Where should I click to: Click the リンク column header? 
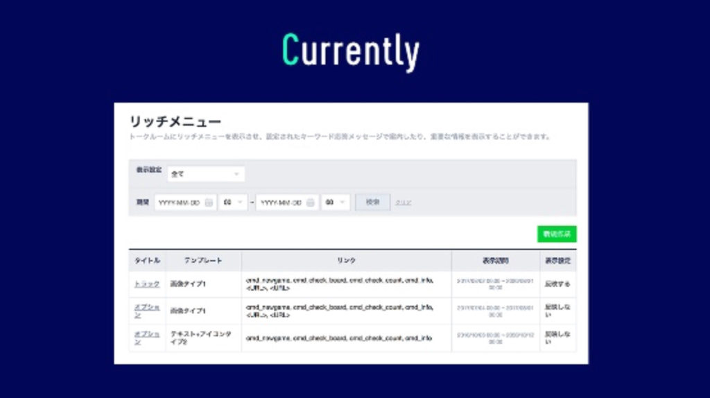[x=347, y=260]
